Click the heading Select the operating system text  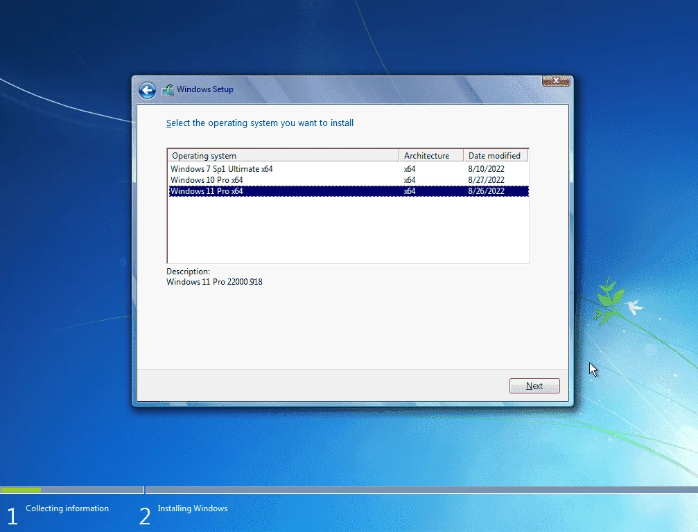point(260,123)
